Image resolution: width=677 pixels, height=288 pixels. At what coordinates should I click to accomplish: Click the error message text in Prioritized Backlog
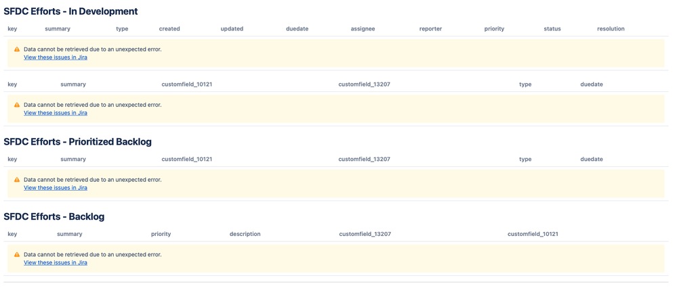(x=93, y=180)
